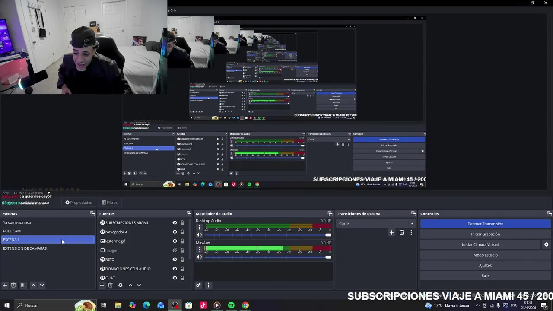Image resolution: width=553 pixels, height=311 pixels.
Task: Open Ajustes settings
Action: 485,265
